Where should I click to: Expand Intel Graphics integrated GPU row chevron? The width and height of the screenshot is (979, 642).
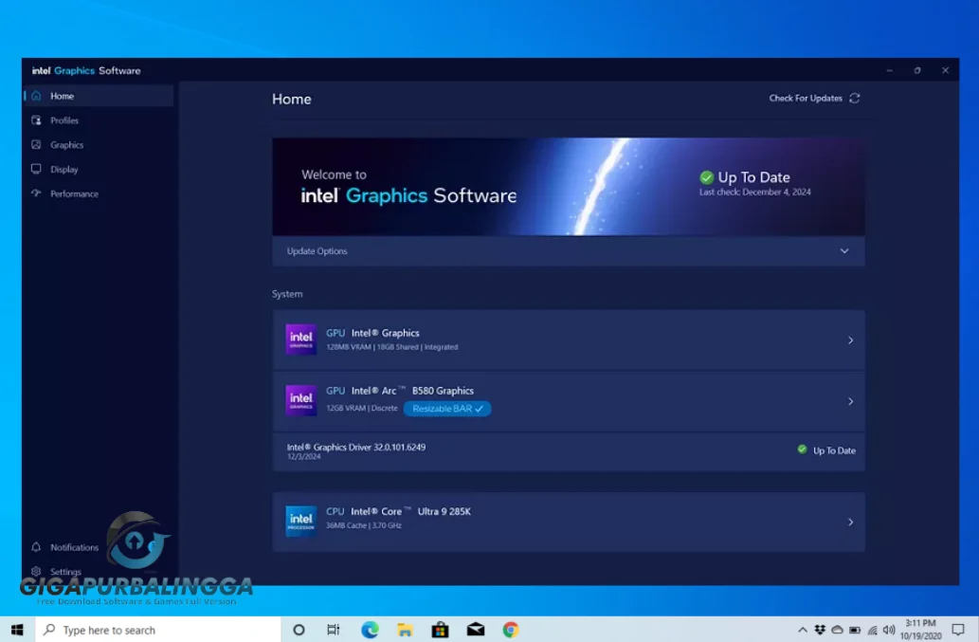[850, 339]
